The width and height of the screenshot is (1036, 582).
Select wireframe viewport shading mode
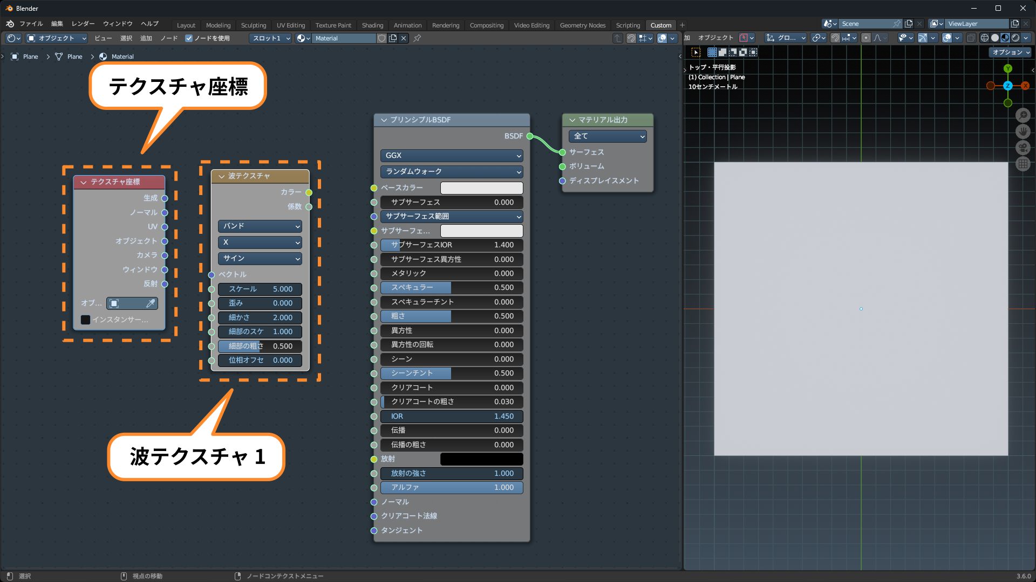pos(985,38)
